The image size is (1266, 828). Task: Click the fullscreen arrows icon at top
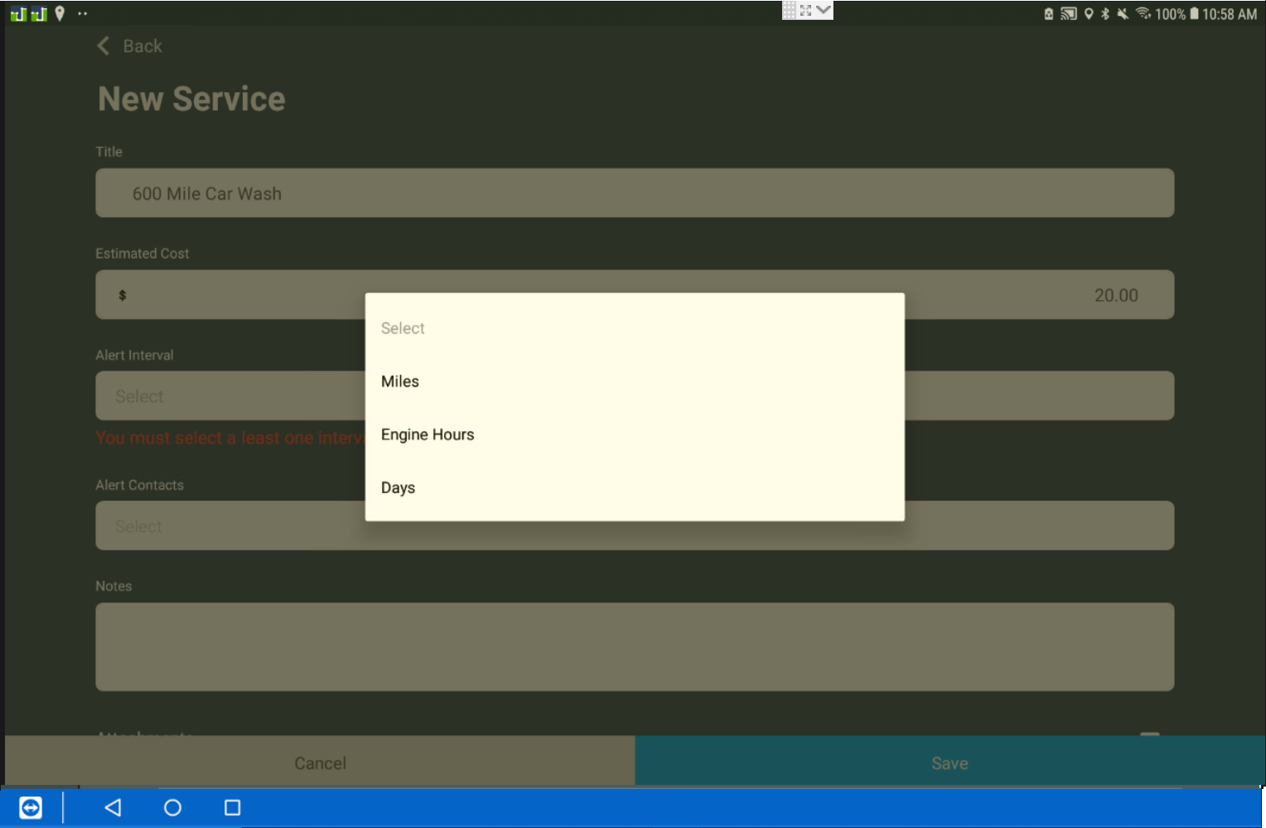tap(805, 11)
